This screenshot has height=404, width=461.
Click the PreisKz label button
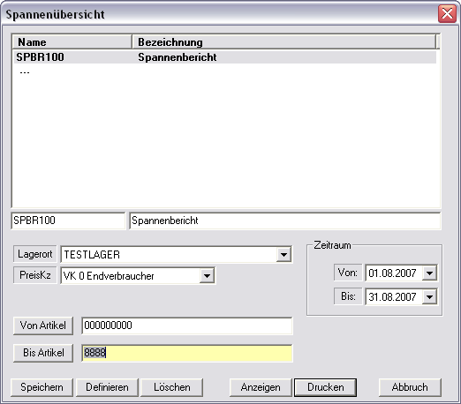[x=35, y=275]
